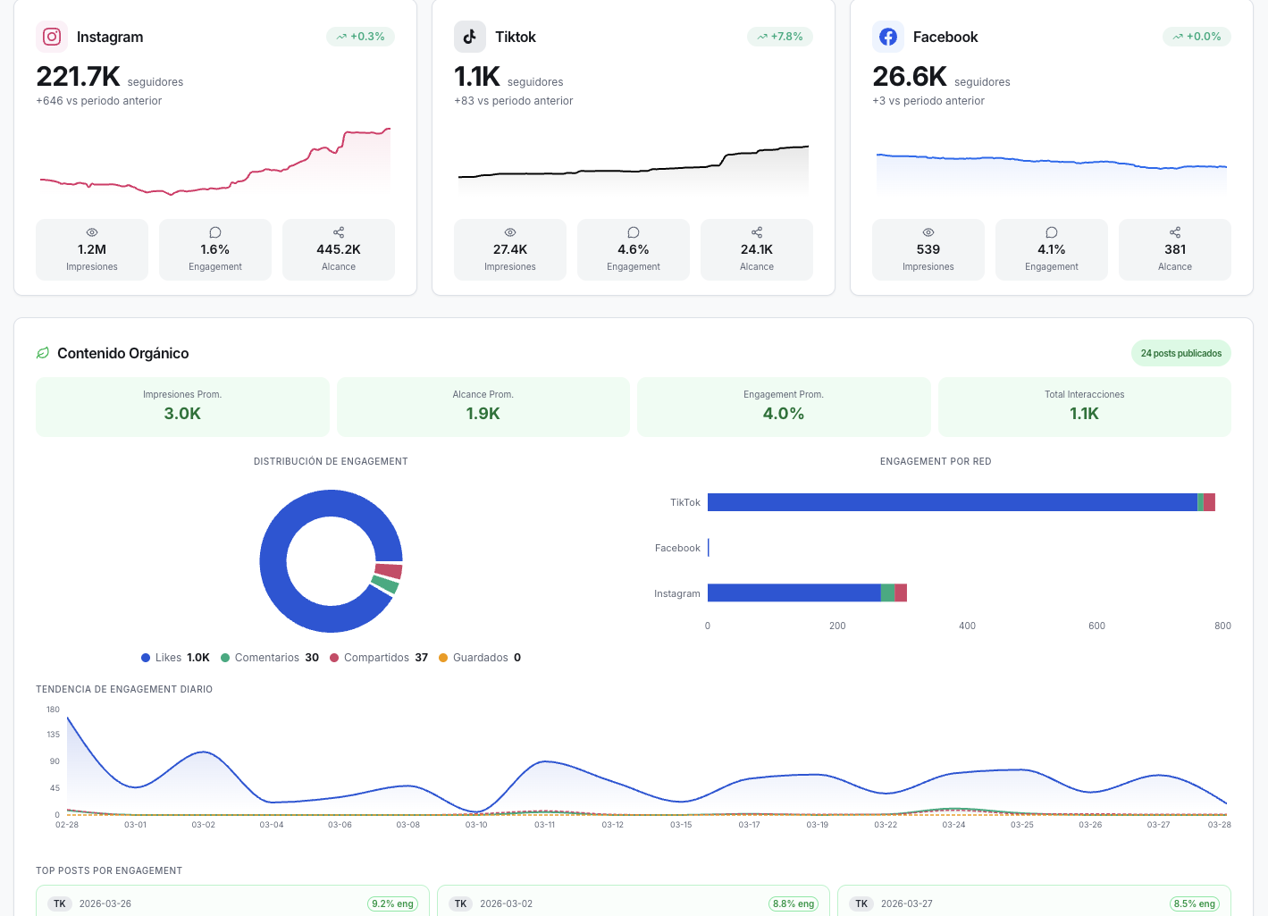Screen dimensions: 1268x916
Task: Click the Tiktok +7.8% growth badge
Action: 780,37
